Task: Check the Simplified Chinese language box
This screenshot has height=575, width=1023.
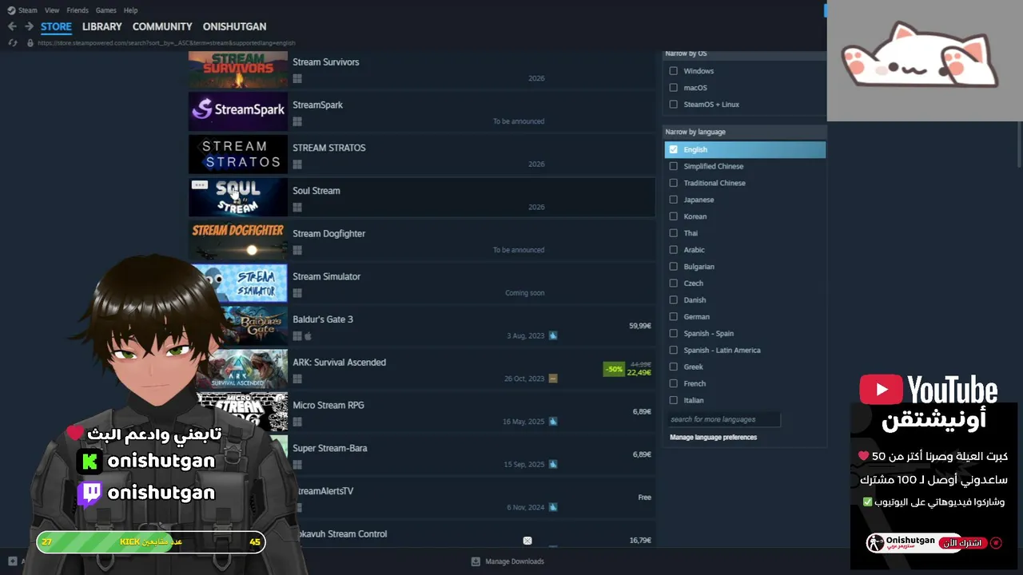Action: pos(673,166)
